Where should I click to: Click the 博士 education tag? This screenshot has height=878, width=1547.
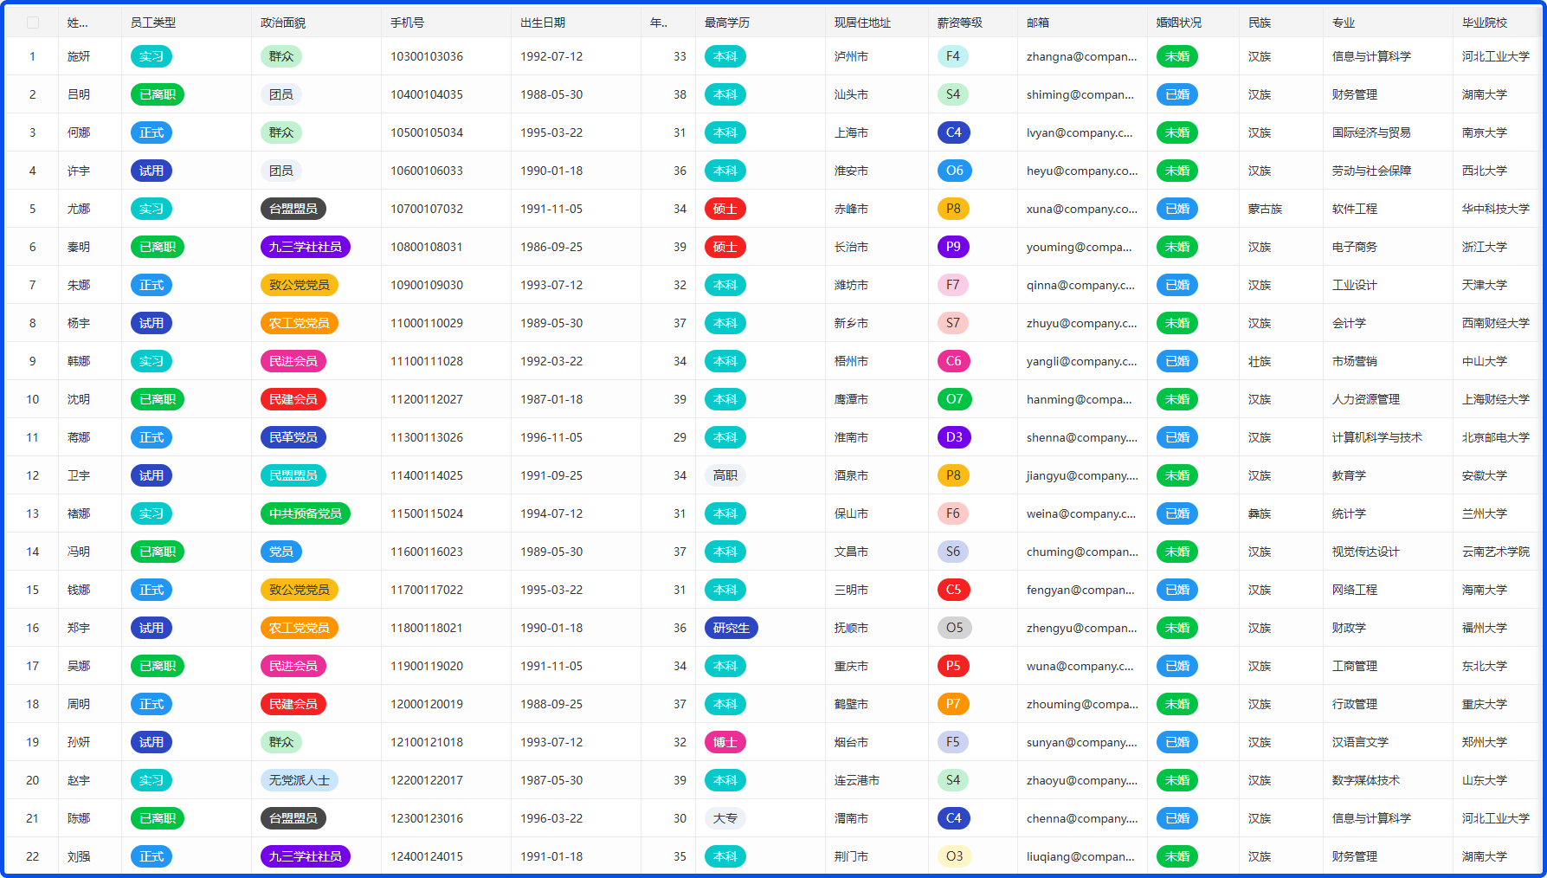[x=725, y=742]
